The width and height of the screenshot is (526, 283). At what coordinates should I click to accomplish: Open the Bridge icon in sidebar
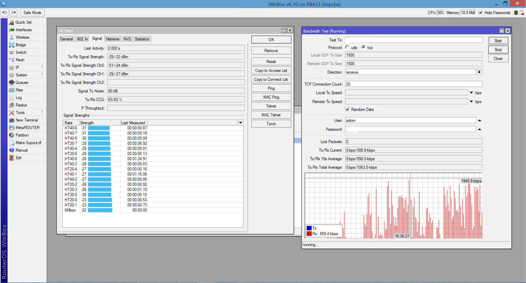click(x=12, y=45)
